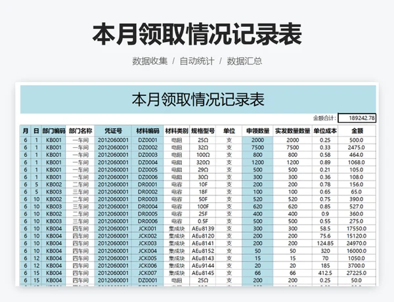Click the amount cell 17550.0
Viewport: 394px width, 302px height.
tap(357, 228)
